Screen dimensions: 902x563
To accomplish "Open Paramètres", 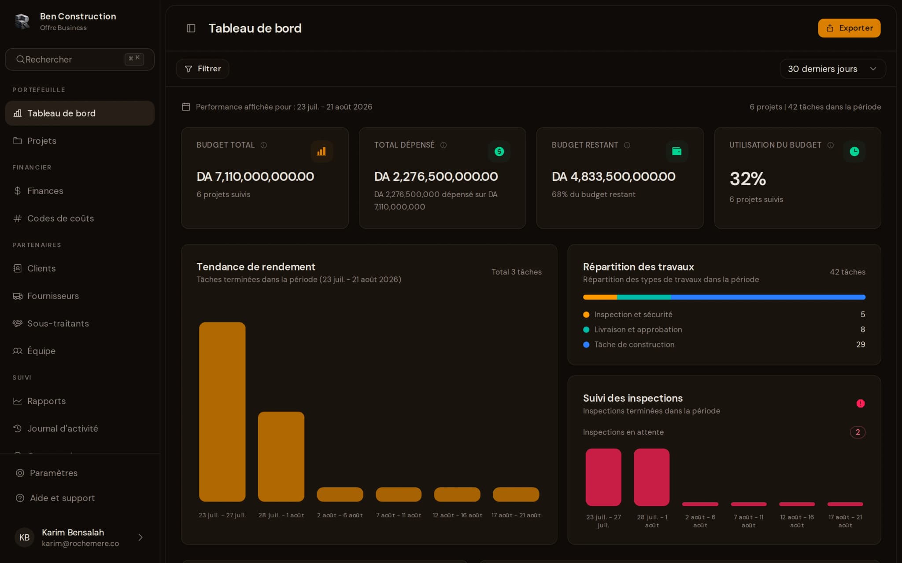I will coord(80,473).
